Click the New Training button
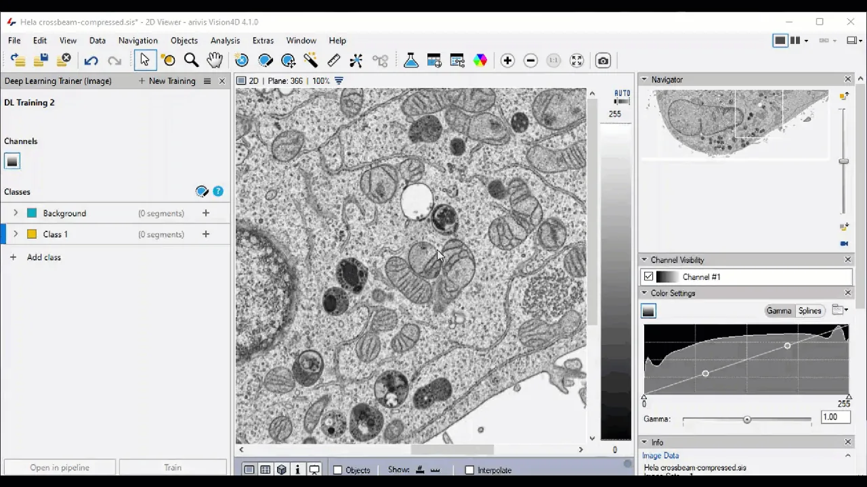 tap(167, 81)
